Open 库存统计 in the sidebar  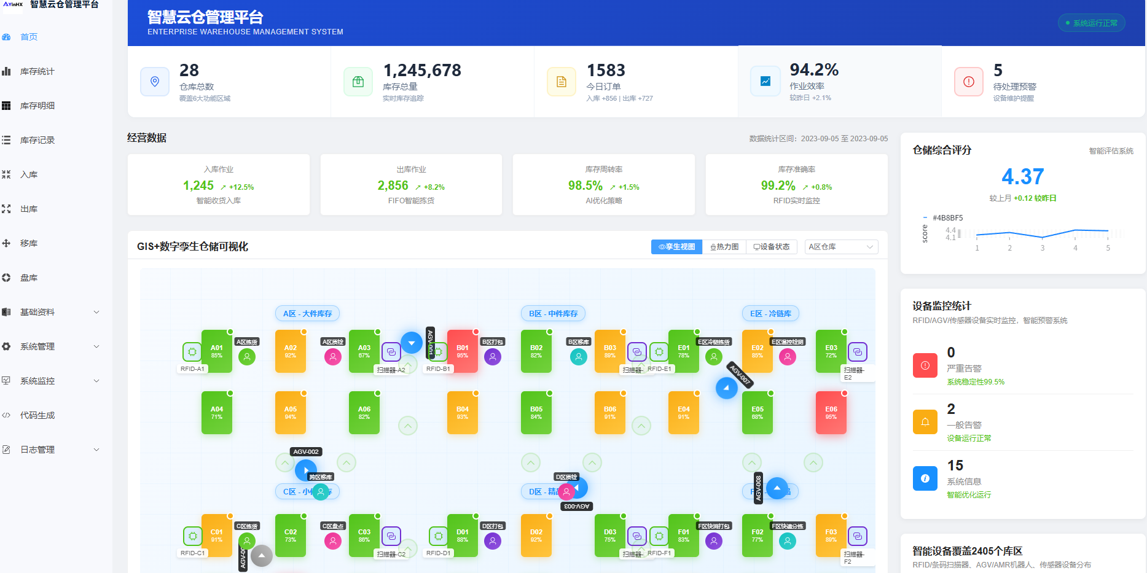(37, 71)
